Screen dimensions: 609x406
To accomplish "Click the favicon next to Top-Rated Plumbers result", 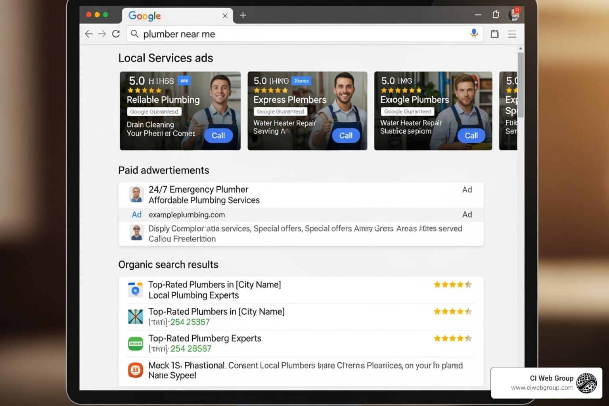I will 135,289.
